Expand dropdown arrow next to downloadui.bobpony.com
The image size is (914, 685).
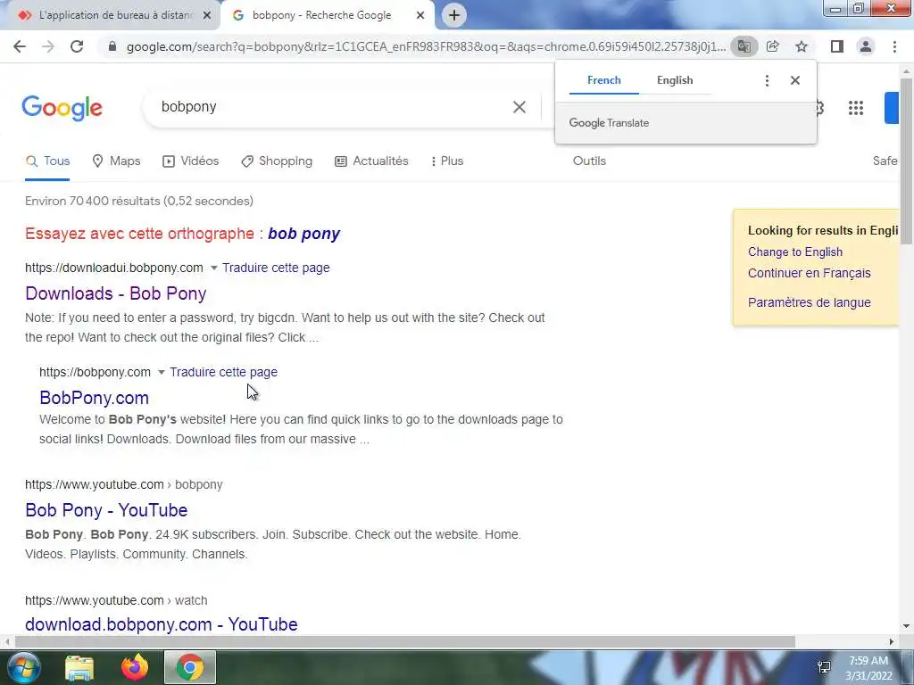click(213, 268)
